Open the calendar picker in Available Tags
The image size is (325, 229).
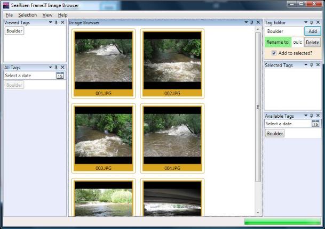(315, 124)
